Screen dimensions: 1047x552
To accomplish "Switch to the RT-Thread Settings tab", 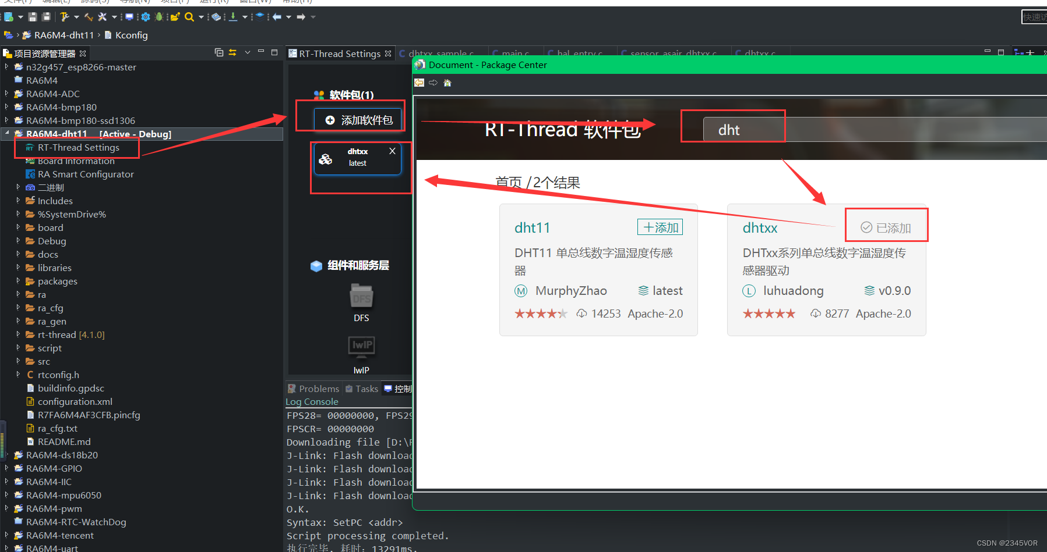I will point(339,53).
